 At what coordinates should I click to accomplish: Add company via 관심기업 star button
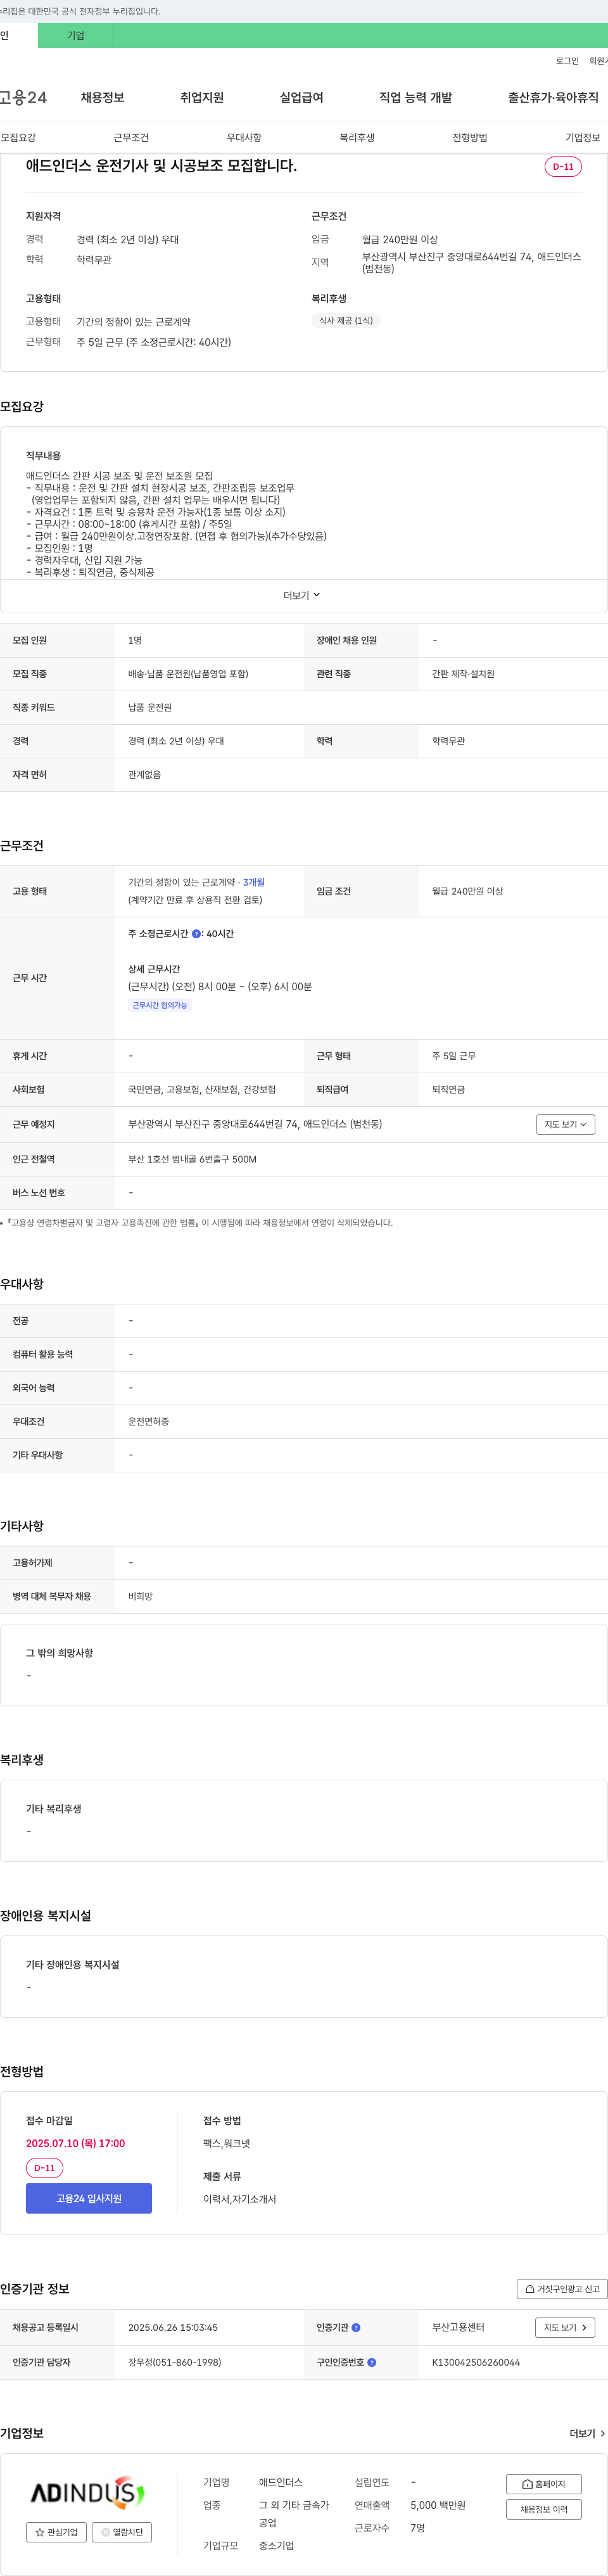coord(56,2532)
